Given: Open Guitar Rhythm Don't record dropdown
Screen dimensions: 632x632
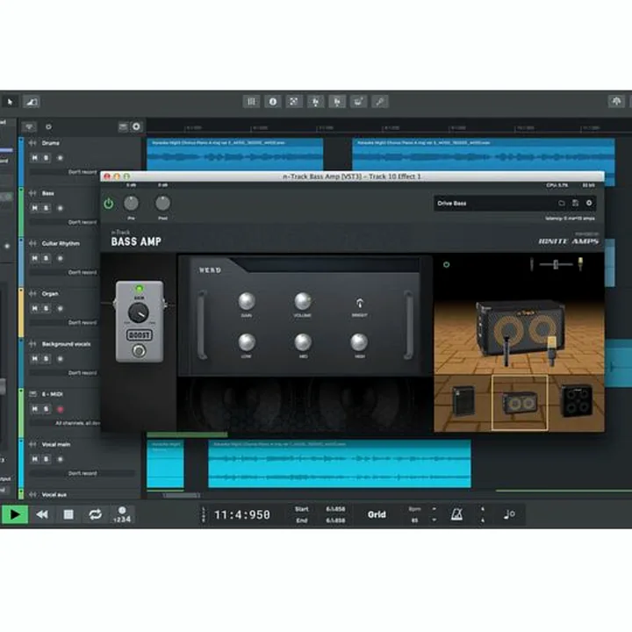Looking at the screenshot, I should coord(64,272).
